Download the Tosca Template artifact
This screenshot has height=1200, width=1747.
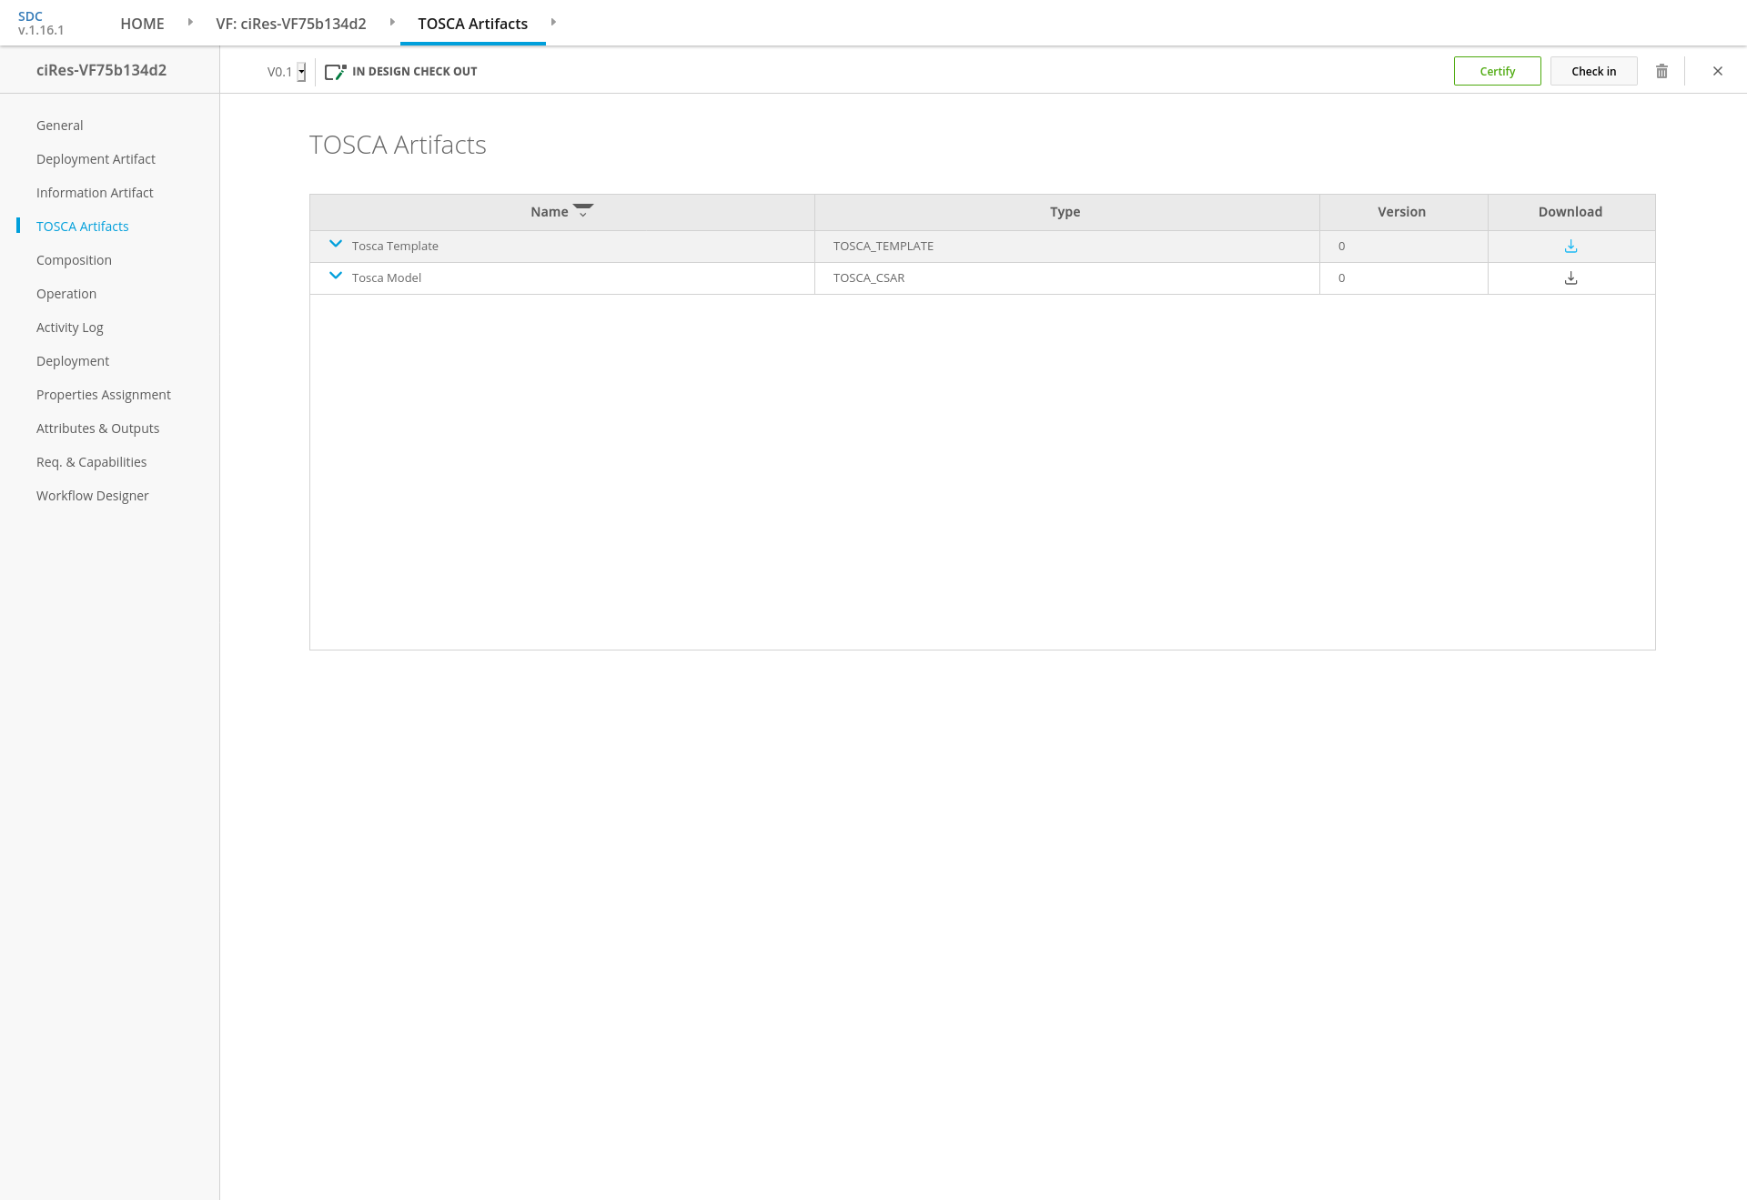(1570, 247)
